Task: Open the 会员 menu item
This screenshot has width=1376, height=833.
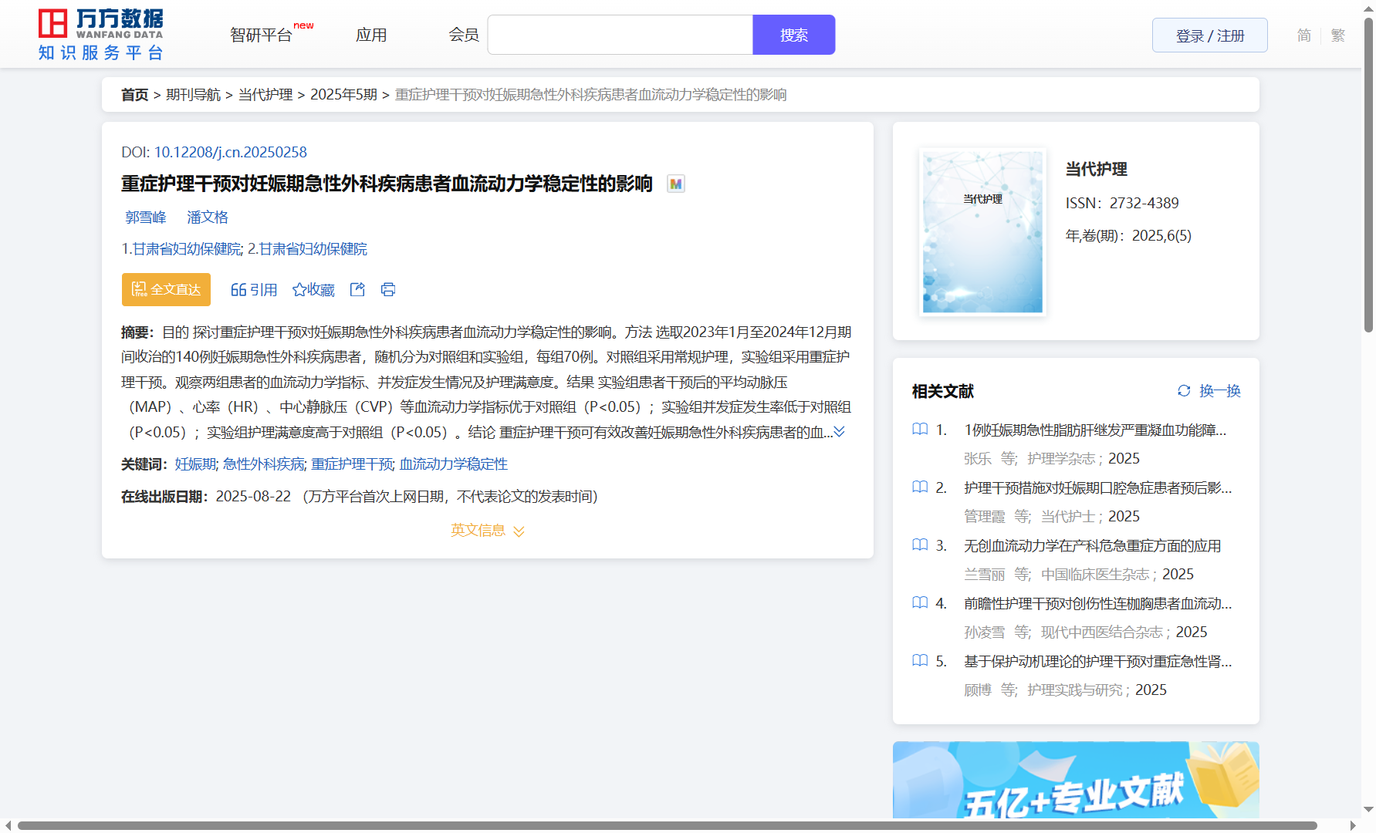Action: pos(464,35)
